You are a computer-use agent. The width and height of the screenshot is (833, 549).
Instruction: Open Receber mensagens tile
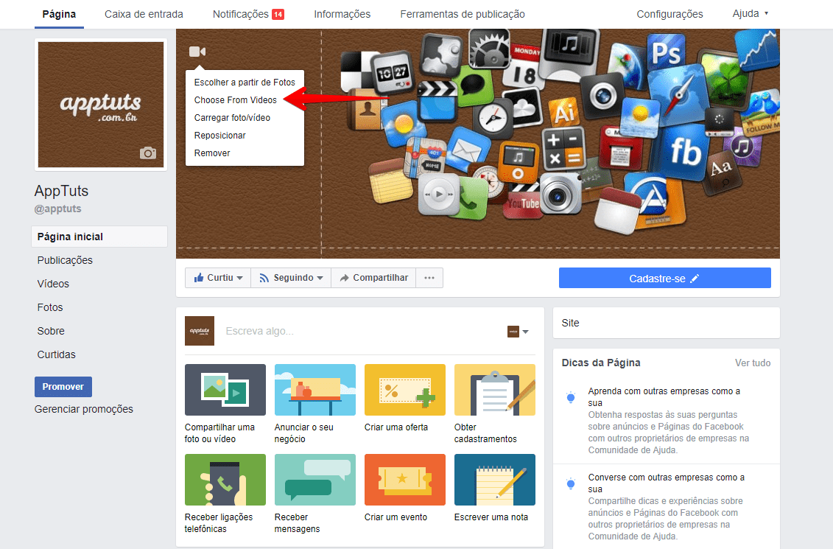pyautogui.click(x=315, y=494)
